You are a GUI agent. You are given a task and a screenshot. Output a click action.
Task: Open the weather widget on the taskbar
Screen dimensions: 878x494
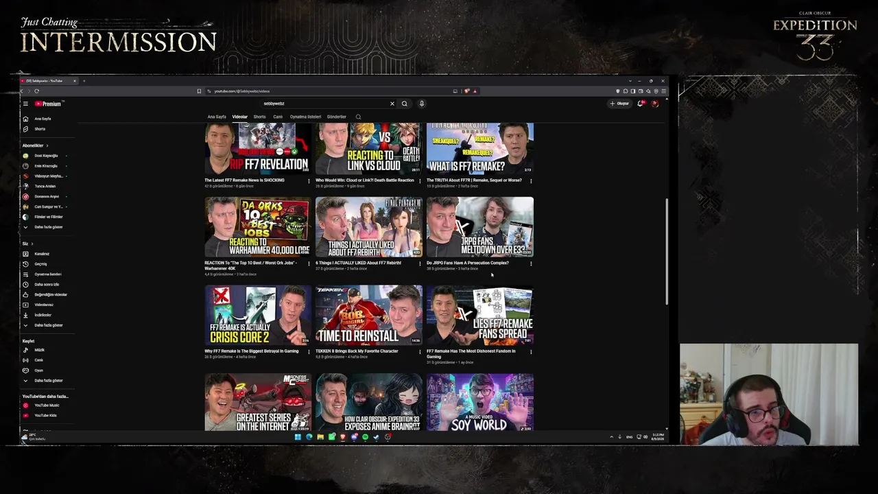34,437
